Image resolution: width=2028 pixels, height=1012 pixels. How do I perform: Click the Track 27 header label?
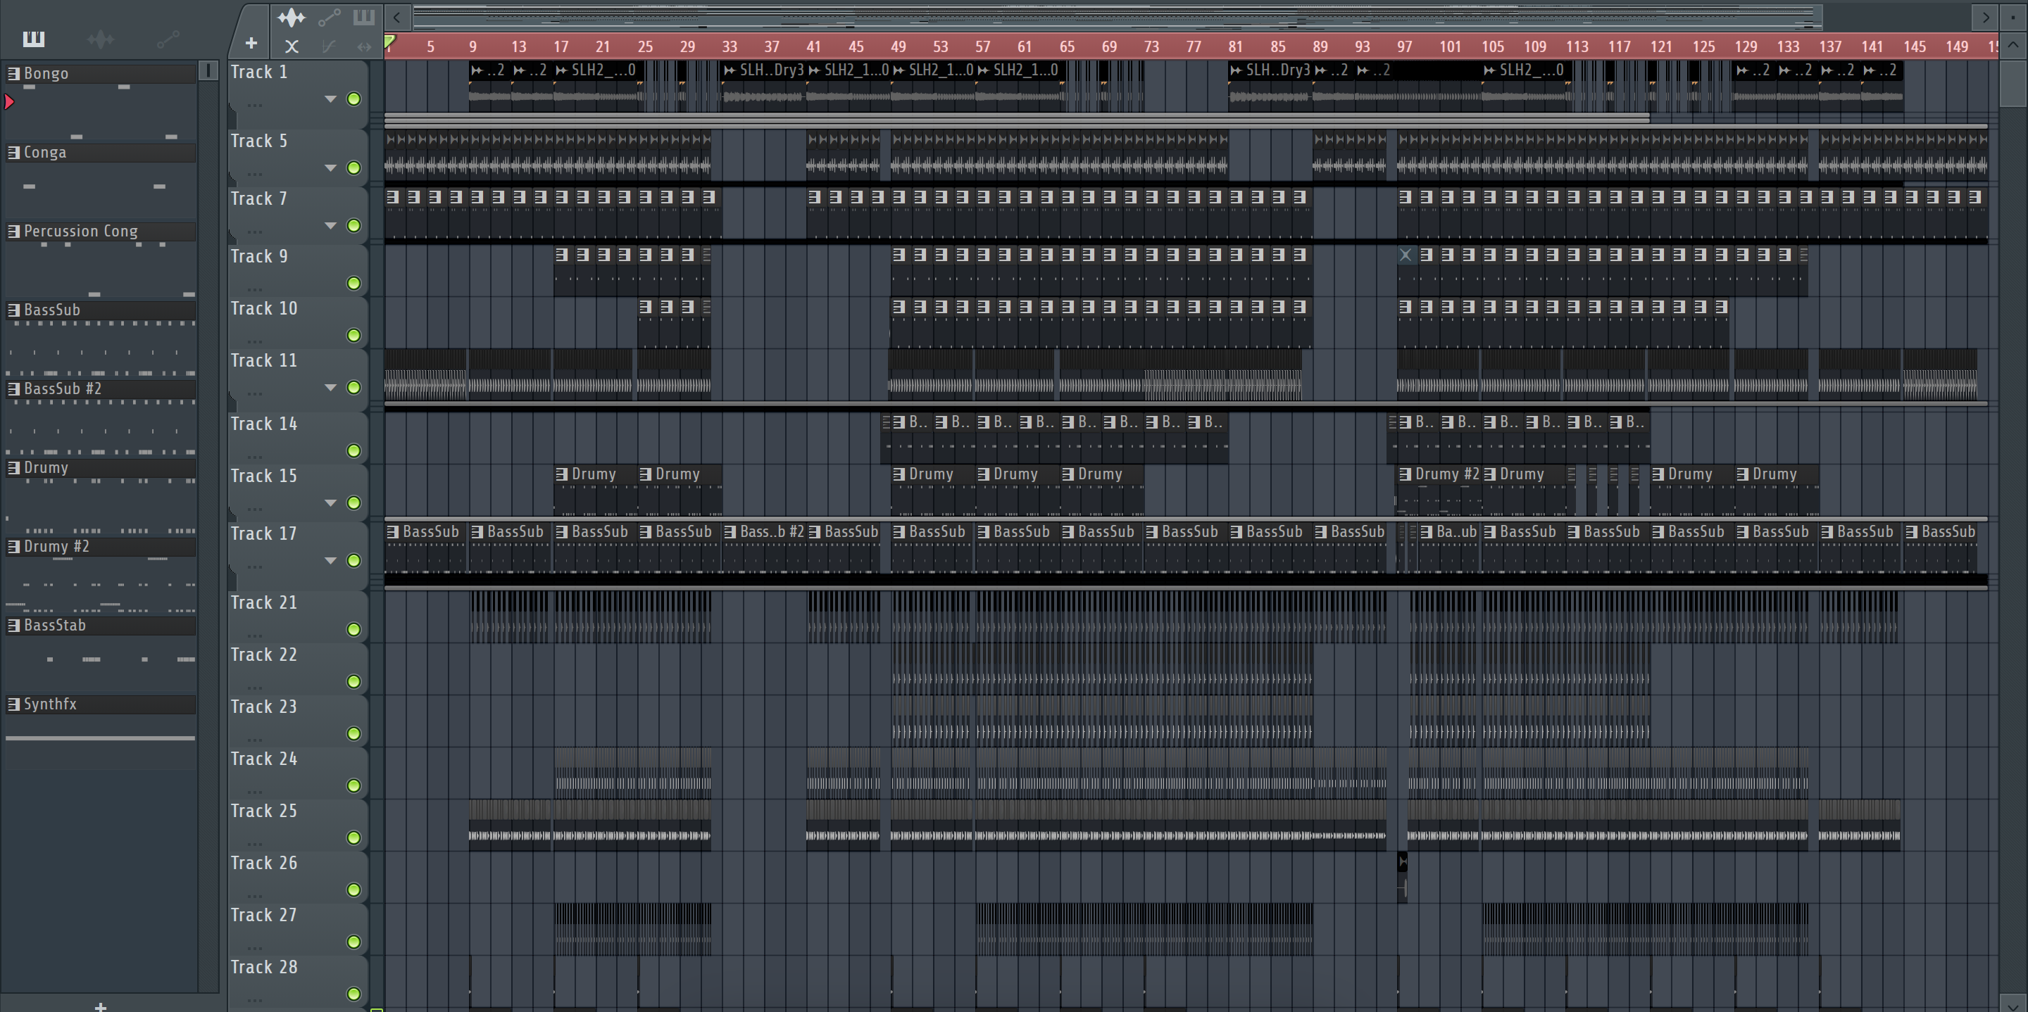[264, 914]
